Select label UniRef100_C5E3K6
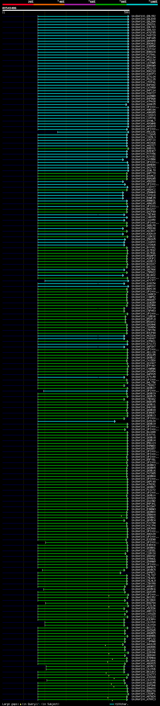 tap(143, 215)
